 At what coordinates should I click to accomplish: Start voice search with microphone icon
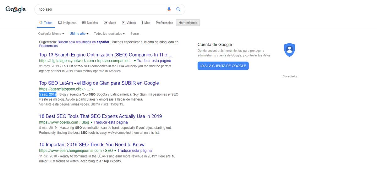point(169,9)
